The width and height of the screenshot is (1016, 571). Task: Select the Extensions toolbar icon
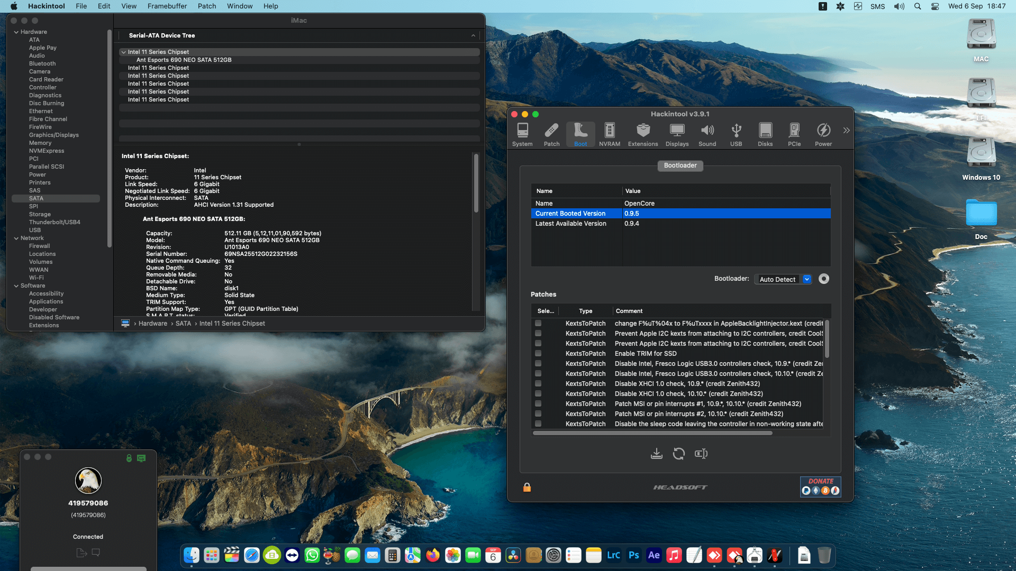(642, 134)
